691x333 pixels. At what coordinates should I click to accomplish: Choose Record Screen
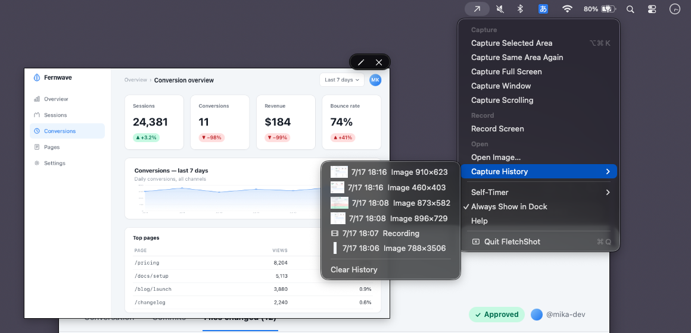click(x=539, y=129)
